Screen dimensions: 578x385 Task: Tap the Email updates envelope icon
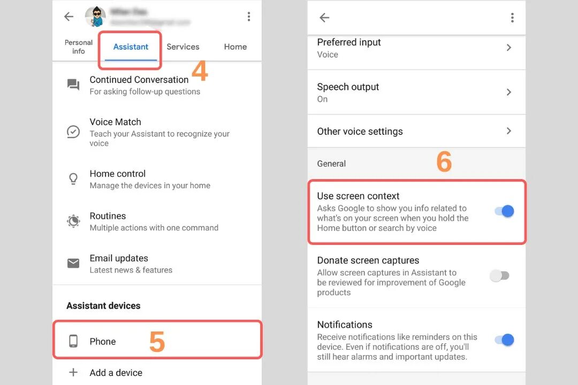pos(73,263)
